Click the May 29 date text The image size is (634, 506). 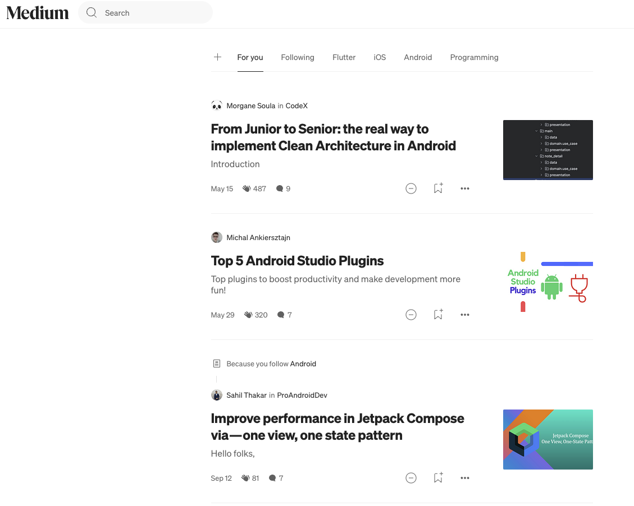(x=223, y=315)
